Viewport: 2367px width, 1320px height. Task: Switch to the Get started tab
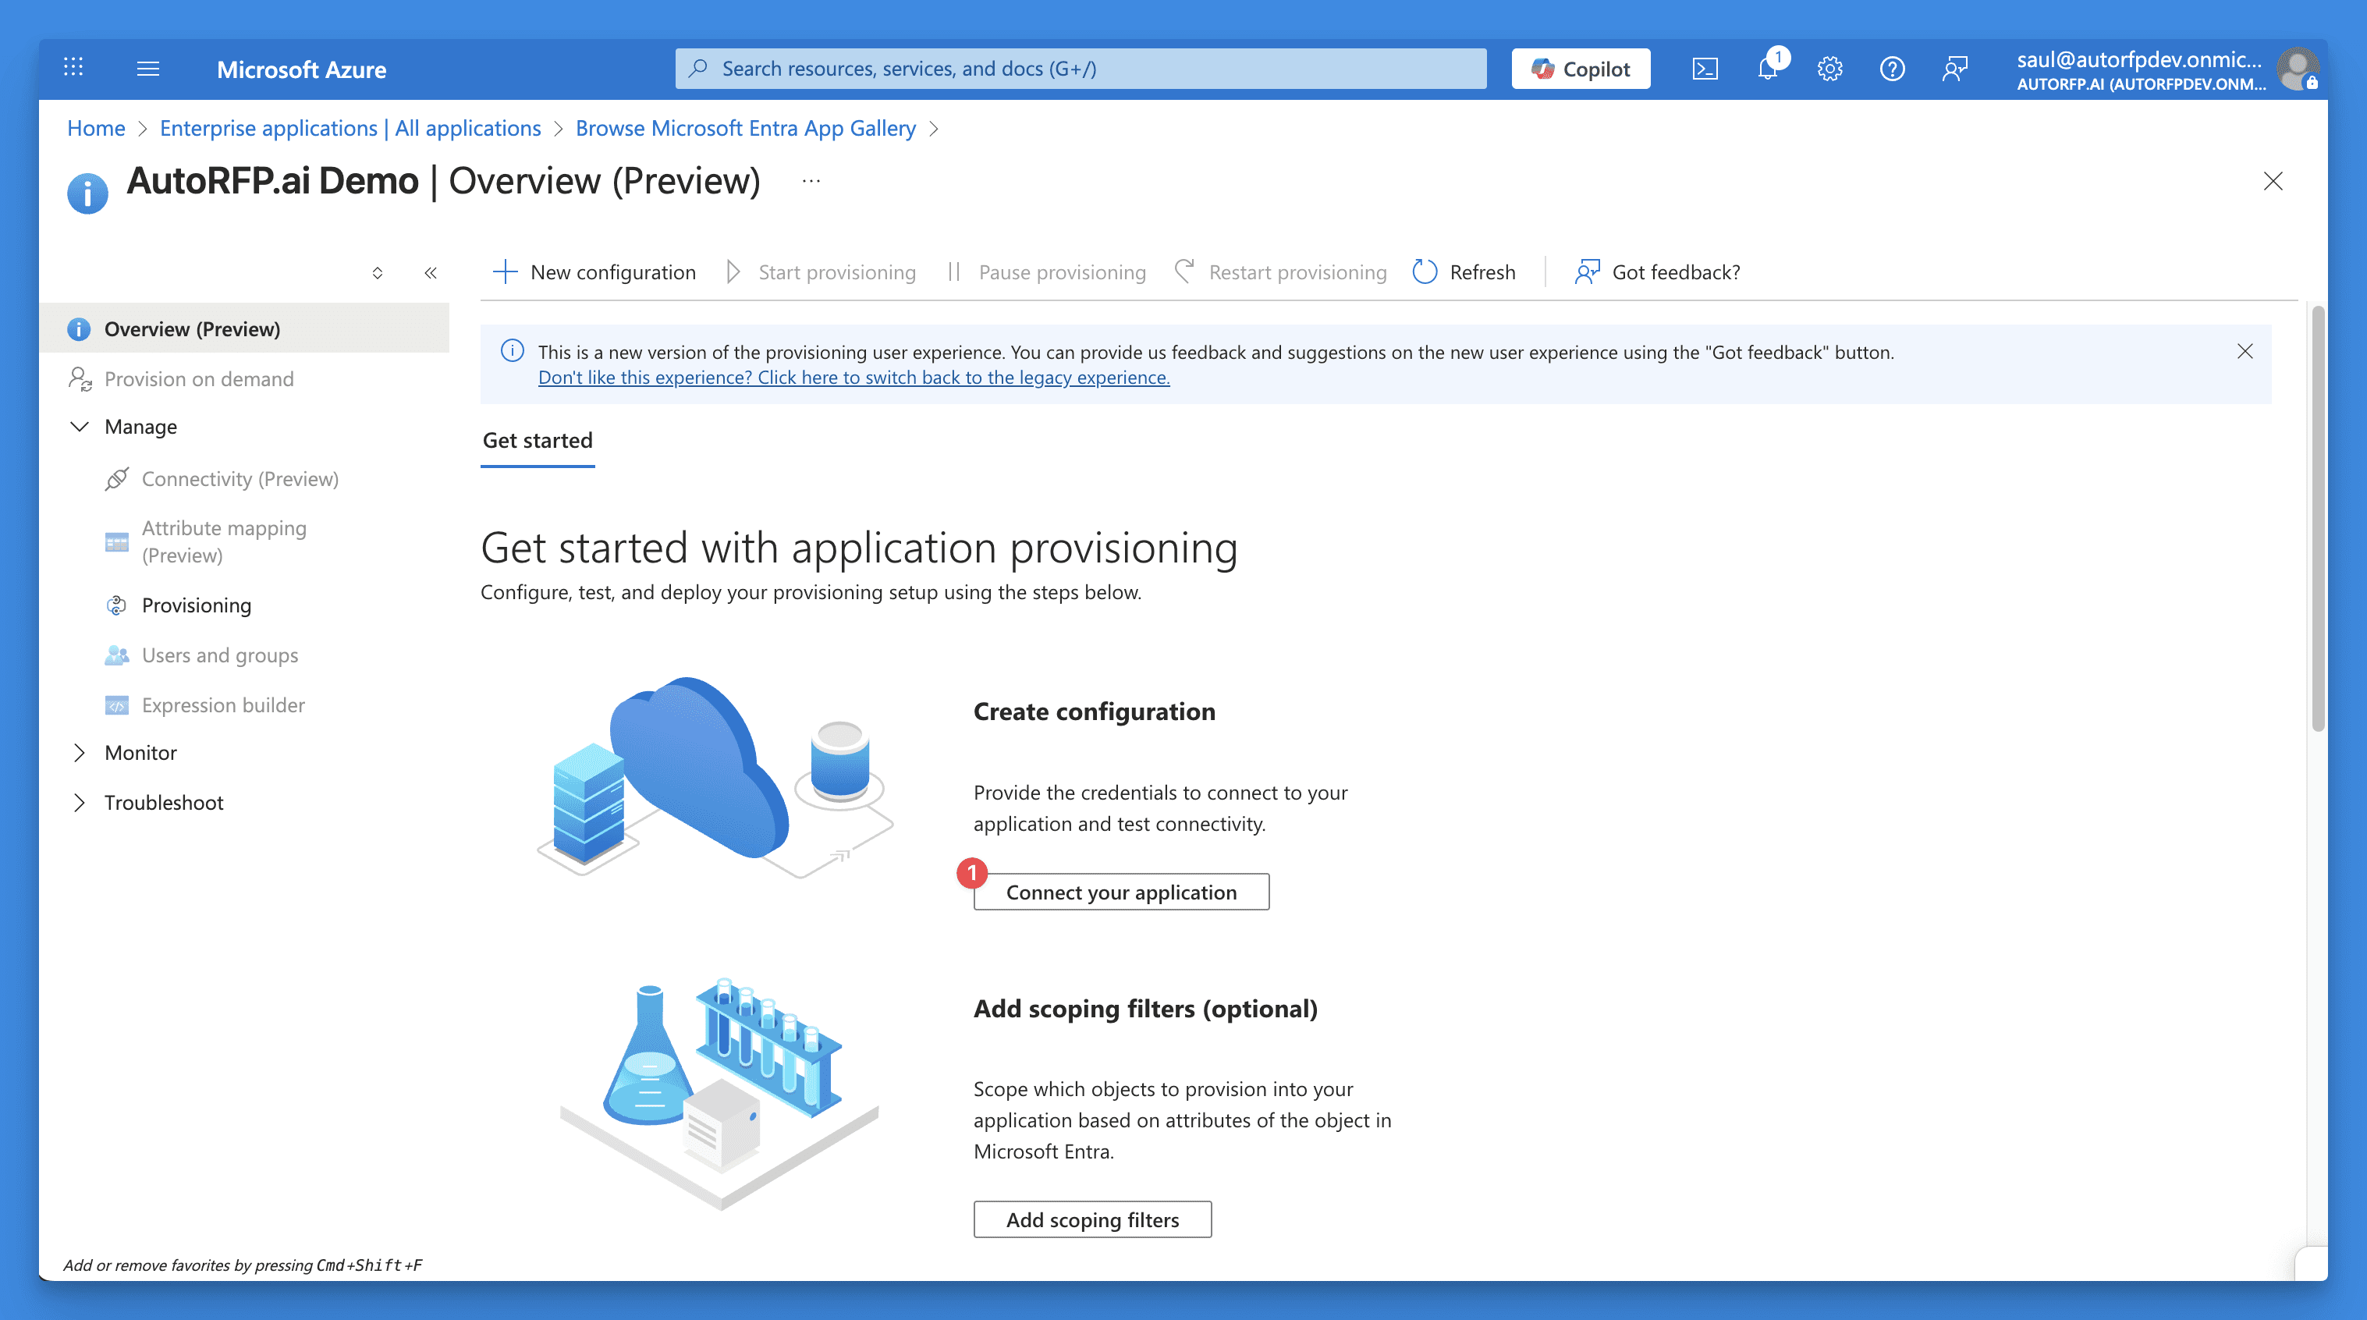pyautogui.click(x=538, y=441)
